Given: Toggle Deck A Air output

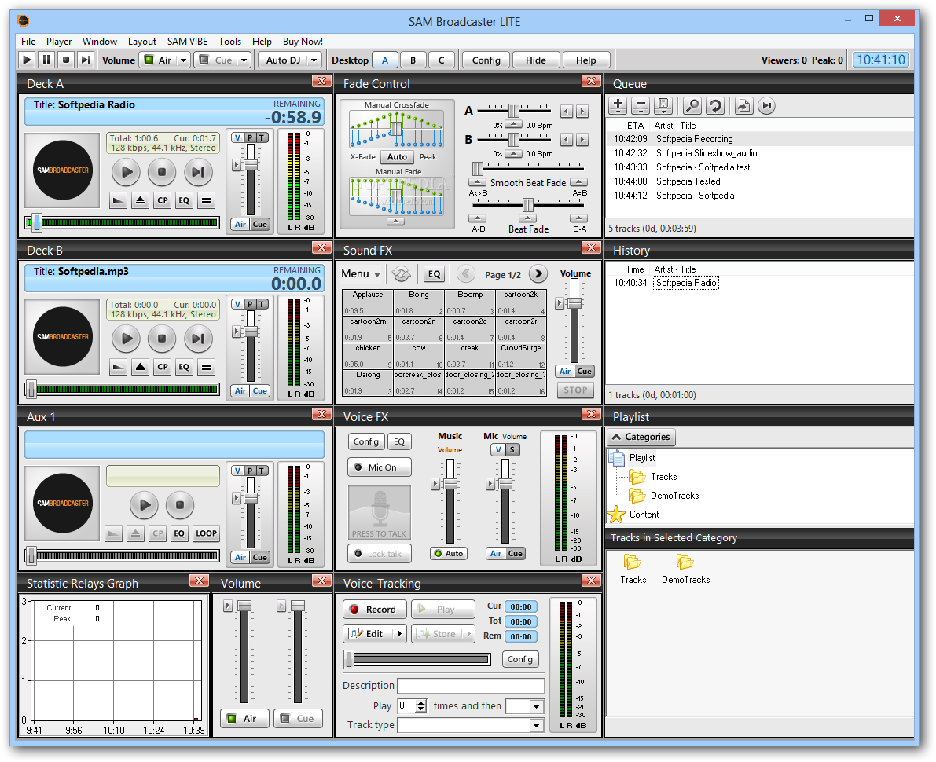Looking at the screenshot, I should [240, 225].
